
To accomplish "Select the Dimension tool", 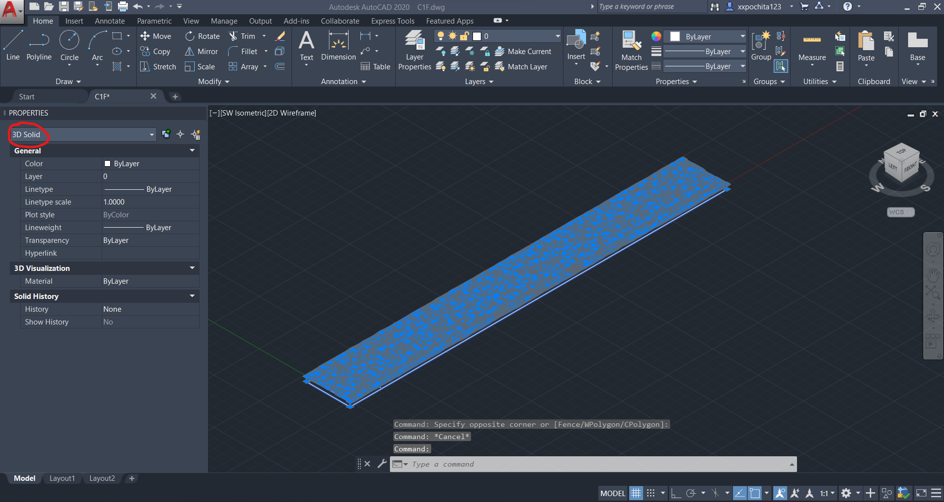I will click(x=338, y=46).
